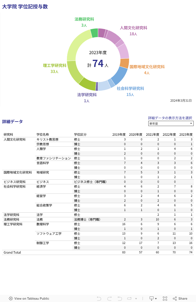Select 理工学研究科 in the table
This screenshot has height=302, width=196.
pos(13,224)
